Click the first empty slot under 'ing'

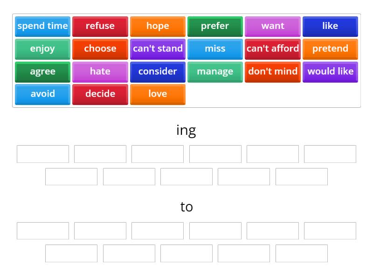42,154
